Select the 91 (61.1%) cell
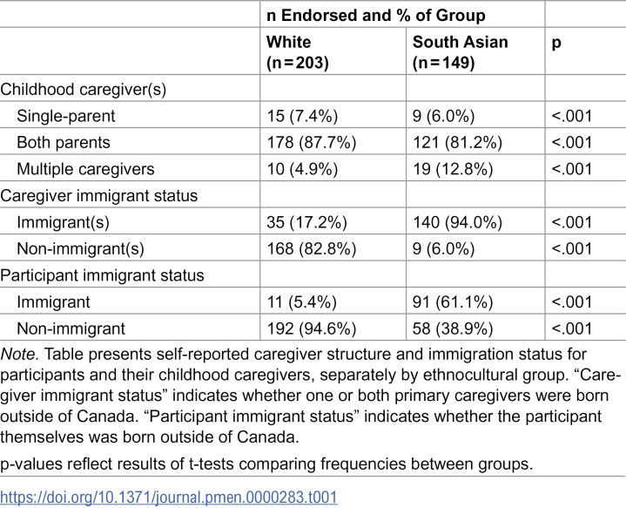The width and height of the screenshot is (626, 508). point(453,302)
